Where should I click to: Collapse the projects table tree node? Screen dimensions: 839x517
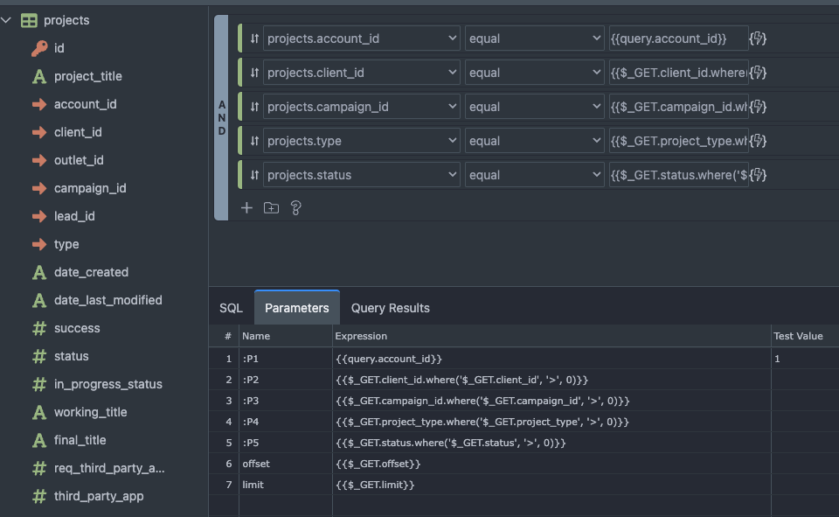coord(7,20)
